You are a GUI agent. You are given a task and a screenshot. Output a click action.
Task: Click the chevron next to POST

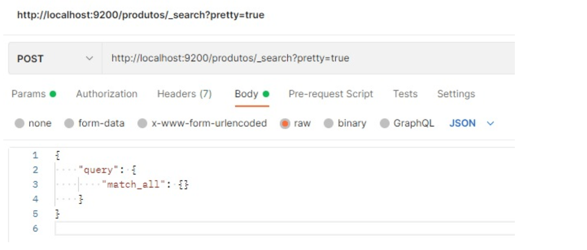tap(89, 59)
